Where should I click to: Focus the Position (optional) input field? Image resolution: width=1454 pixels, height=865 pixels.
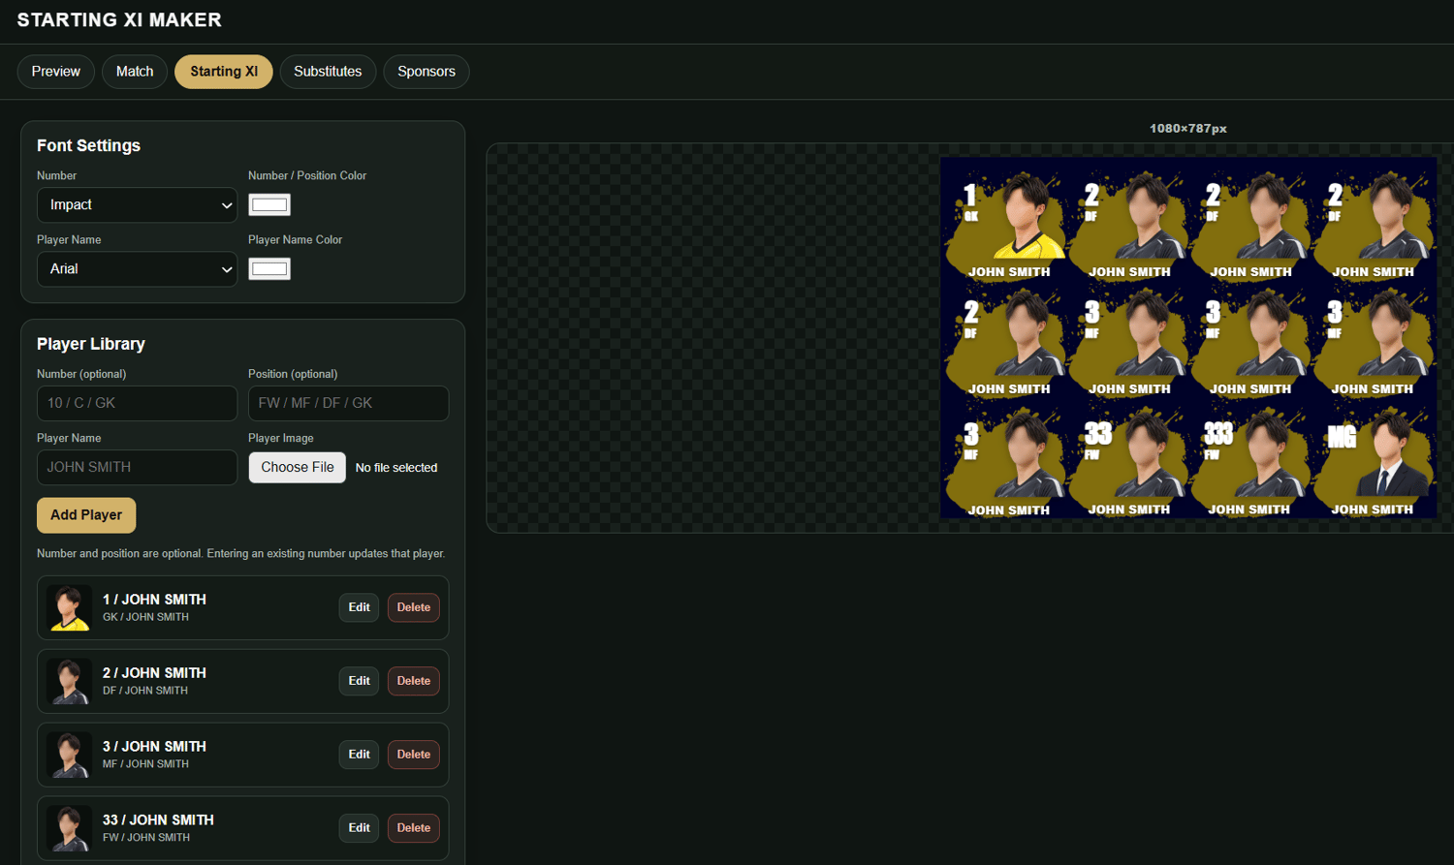(348, 403)
